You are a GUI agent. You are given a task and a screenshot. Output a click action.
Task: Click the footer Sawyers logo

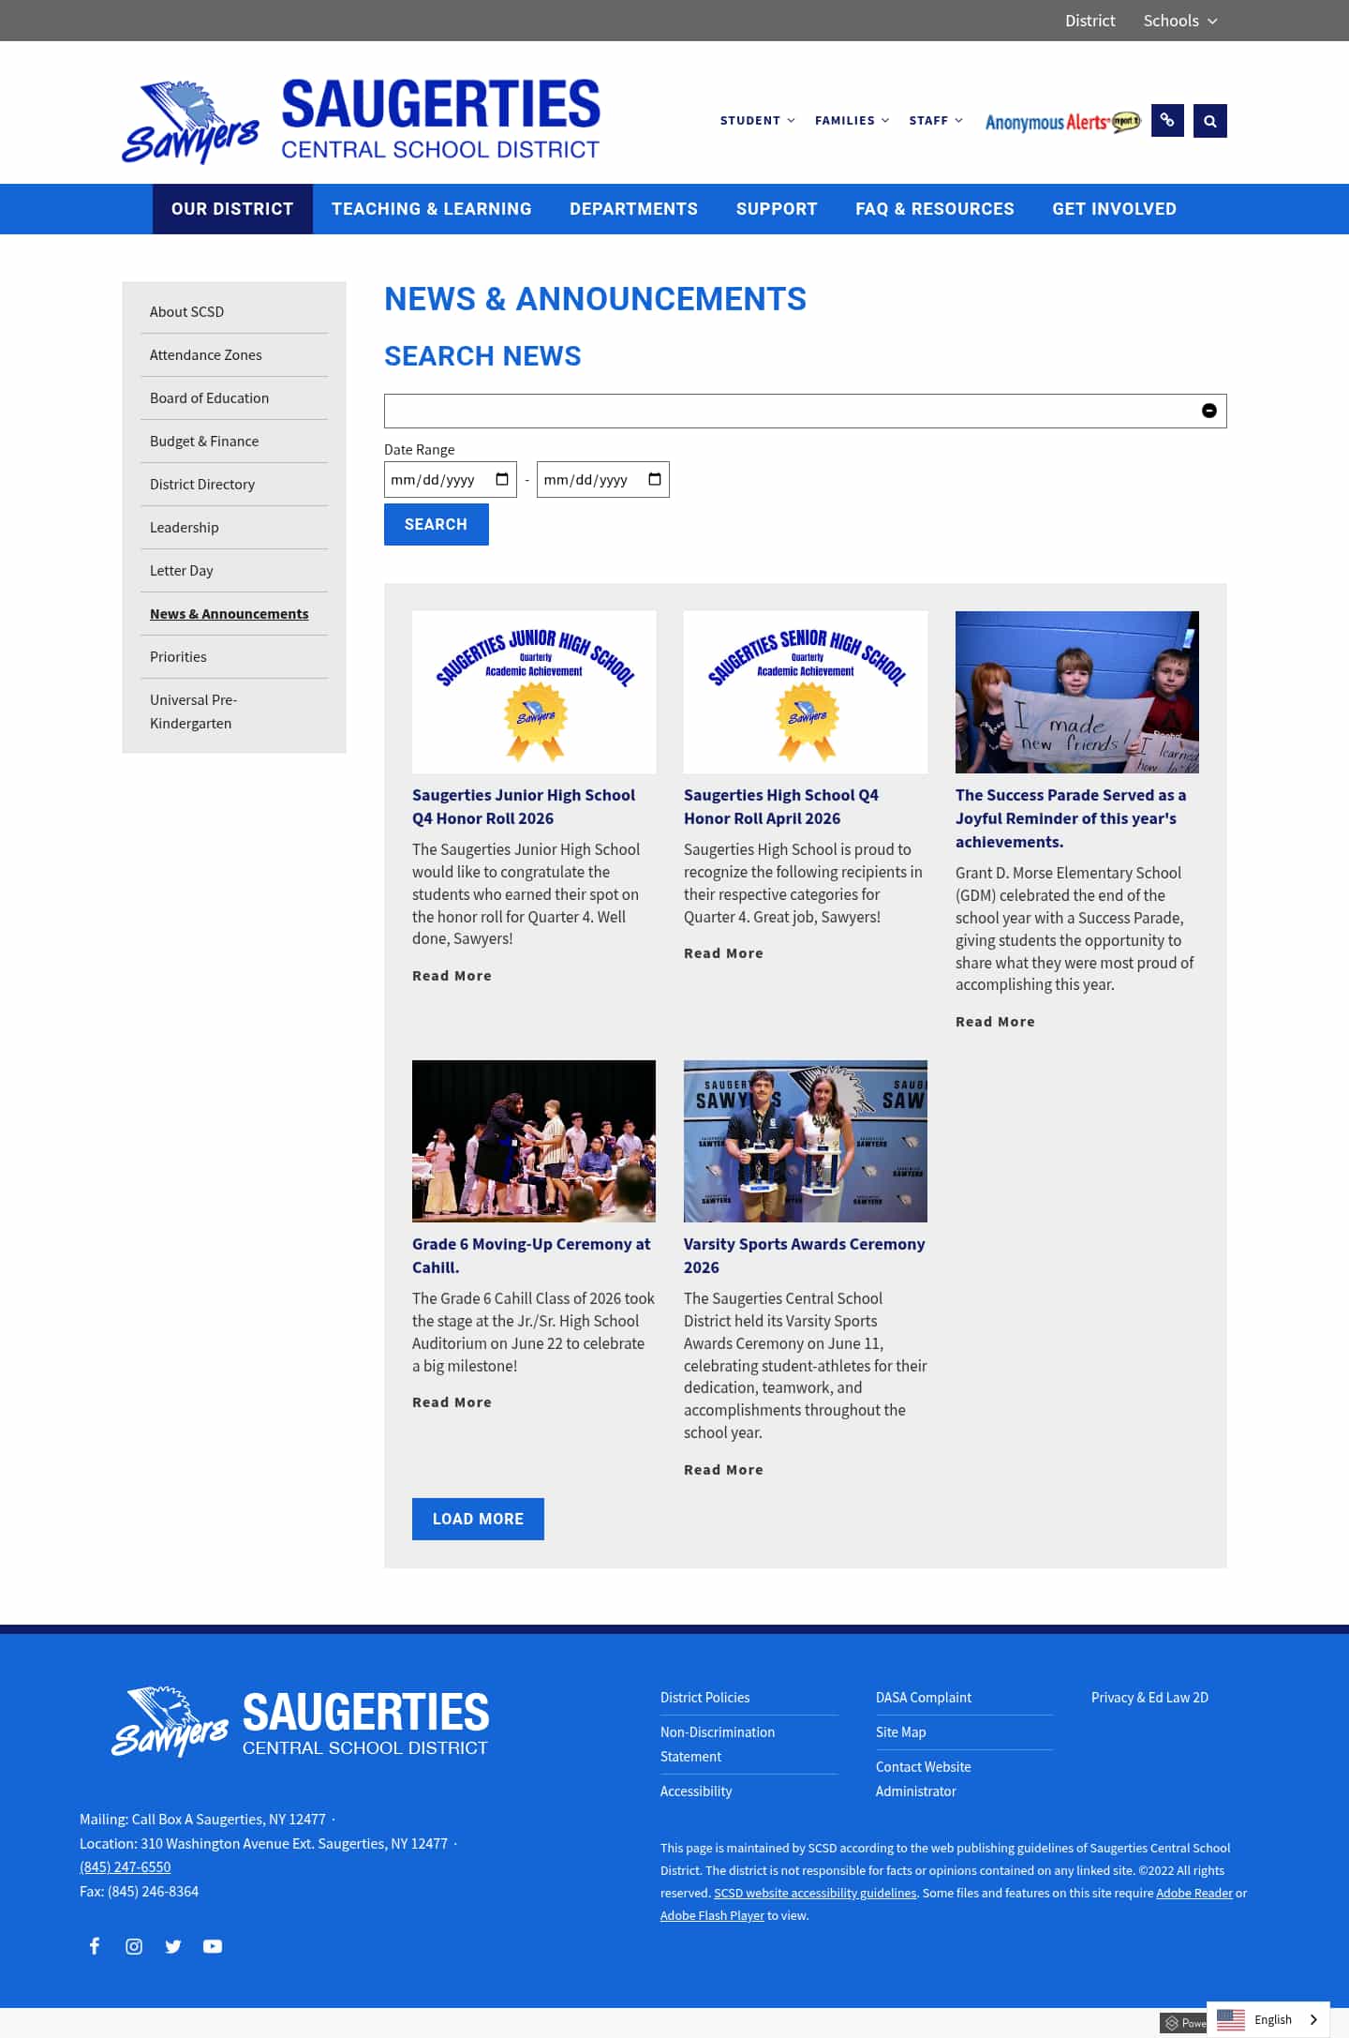point(301,1722)
